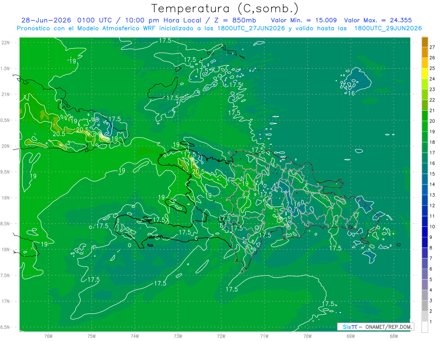This screenshot has width=442, height=341.
Task: Pick the gray swatch between 2 and 3
Action: pyautogui.click(x=425, y=306)
